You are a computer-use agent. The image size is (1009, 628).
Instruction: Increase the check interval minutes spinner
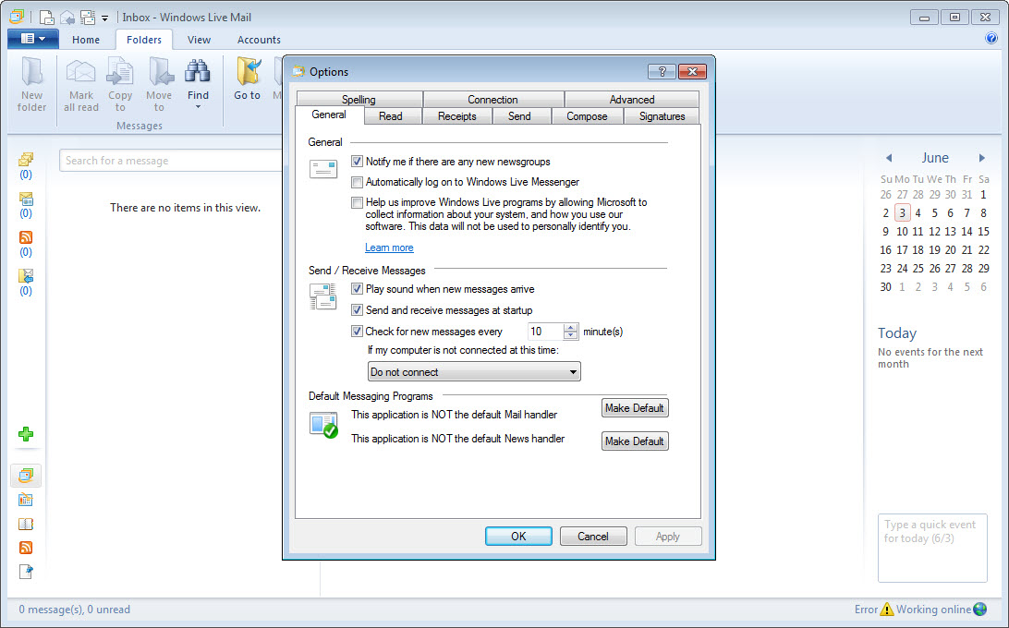pos(570,327)
